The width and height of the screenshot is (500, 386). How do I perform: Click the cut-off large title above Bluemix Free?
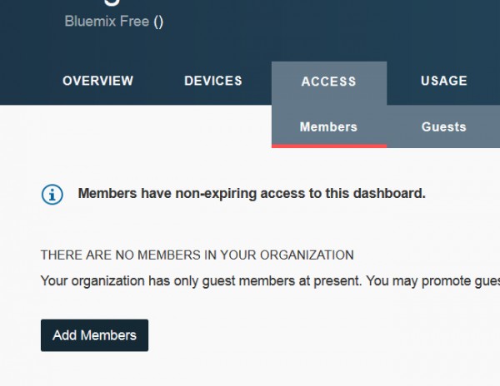[112, 2]
